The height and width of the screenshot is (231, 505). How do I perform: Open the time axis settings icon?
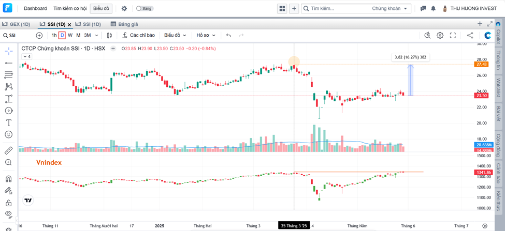(x=485, y=226)
